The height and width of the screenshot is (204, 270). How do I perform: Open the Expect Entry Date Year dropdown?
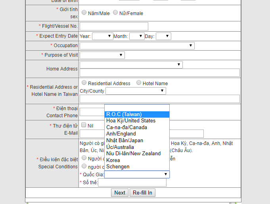[x=103, y=36]
